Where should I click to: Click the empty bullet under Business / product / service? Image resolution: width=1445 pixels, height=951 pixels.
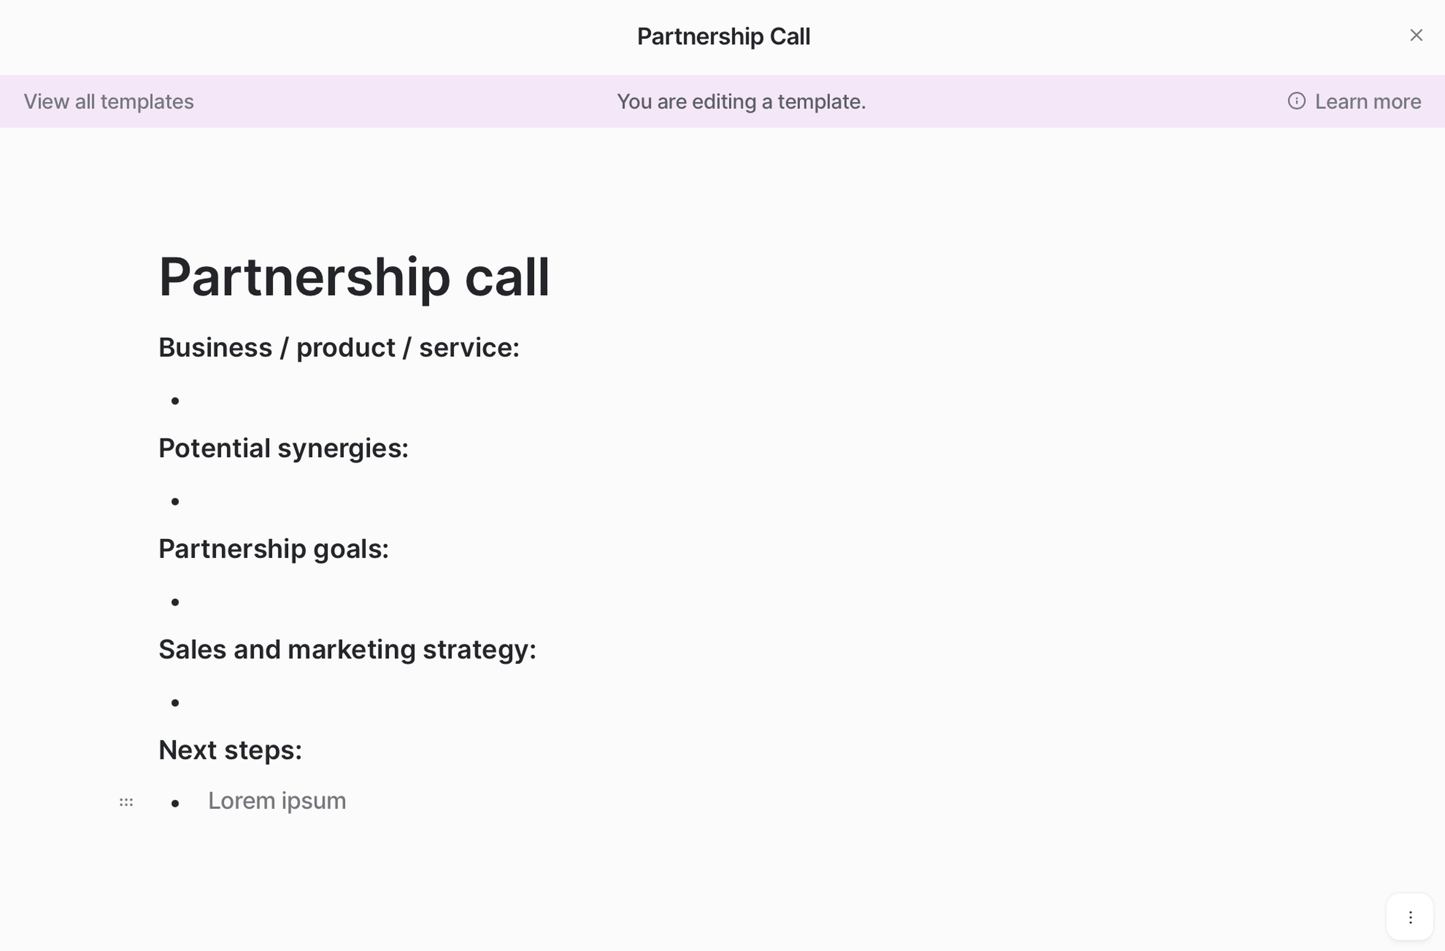pos(243,400)
